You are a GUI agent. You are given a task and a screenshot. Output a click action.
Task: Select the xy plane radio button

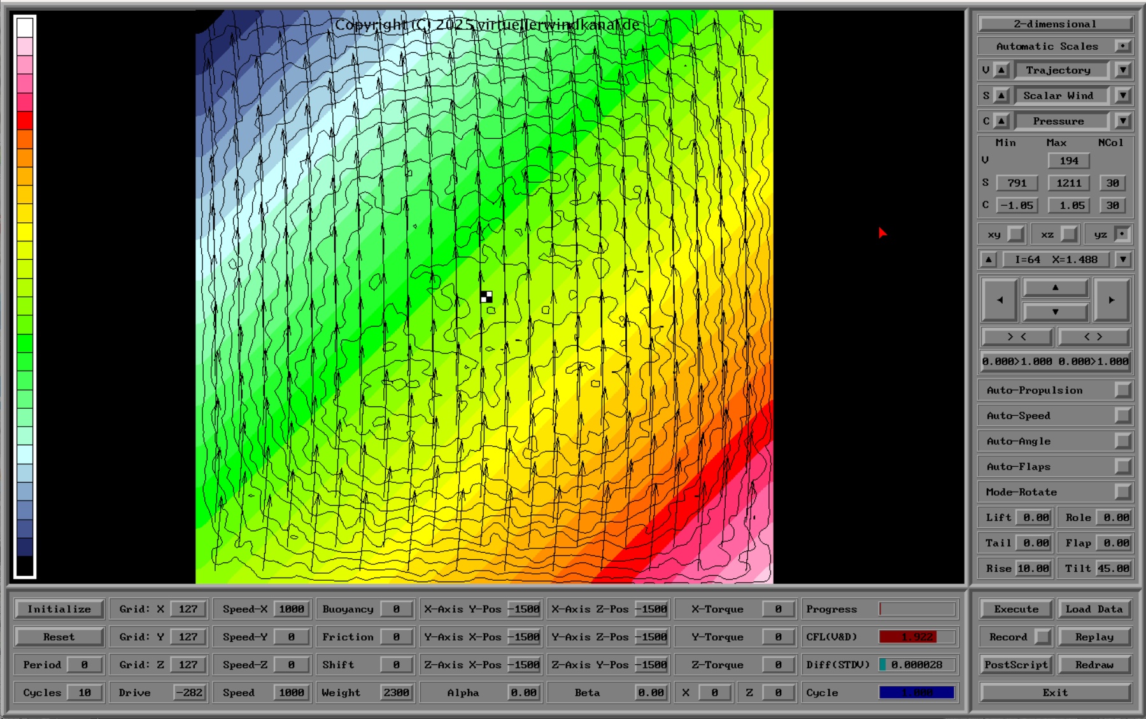click(x=1015, y=234)
